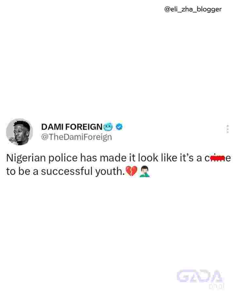Screen dimensions: 235x299
Task: Click the facepalming man emoji
Action: 145,171
